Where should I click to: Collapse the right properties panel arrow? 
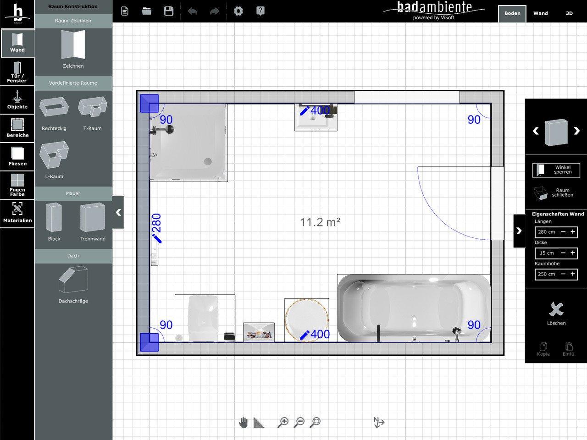(519, 231)
